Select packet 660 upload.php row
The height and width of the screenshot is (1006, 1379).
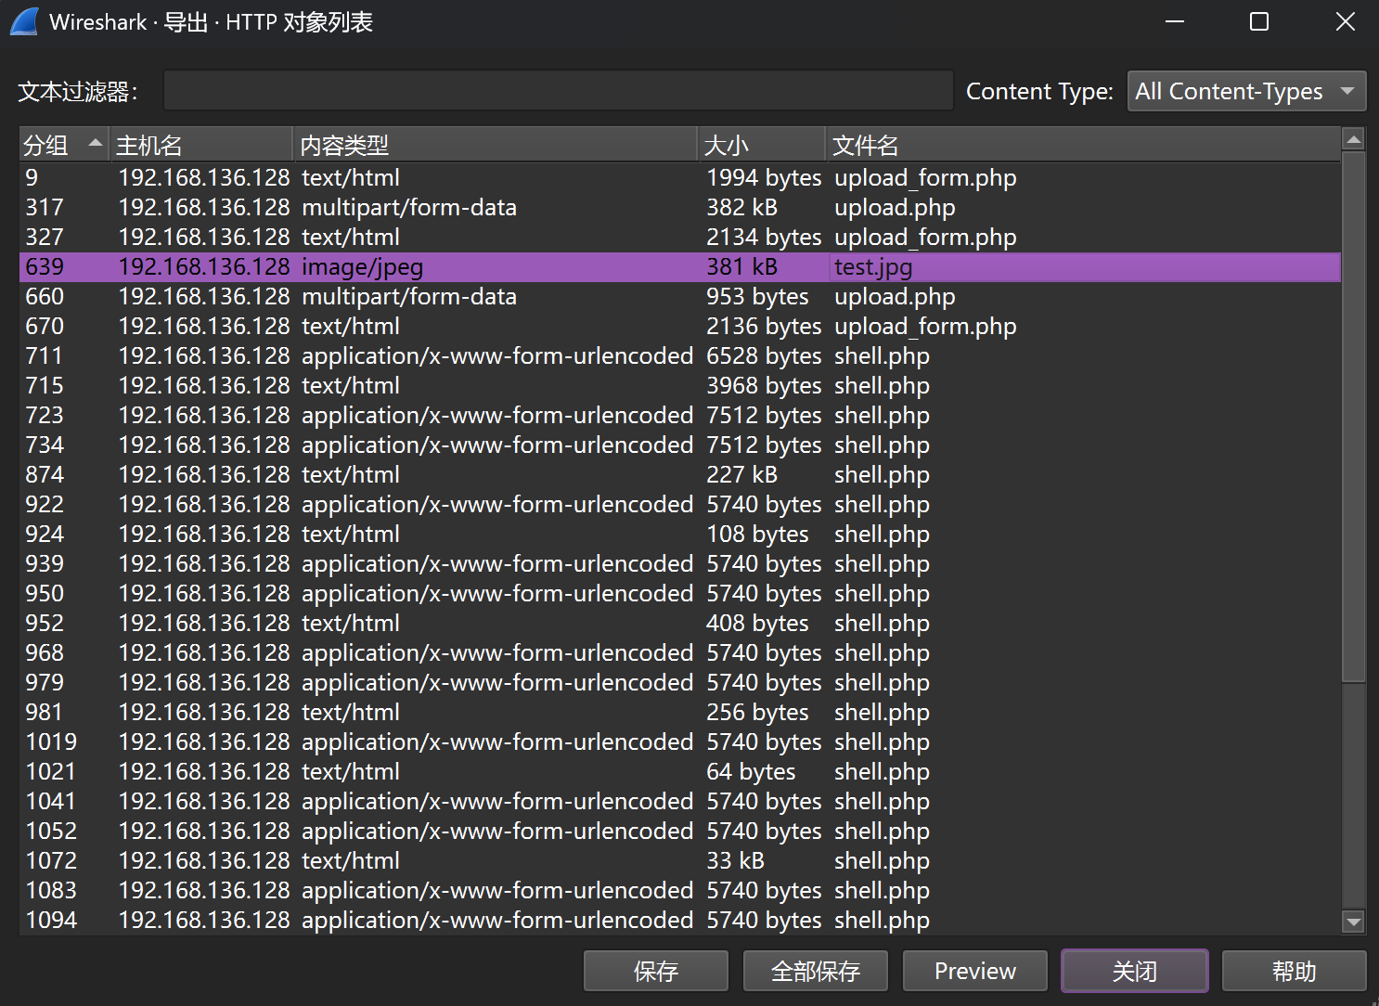[680, 296]
